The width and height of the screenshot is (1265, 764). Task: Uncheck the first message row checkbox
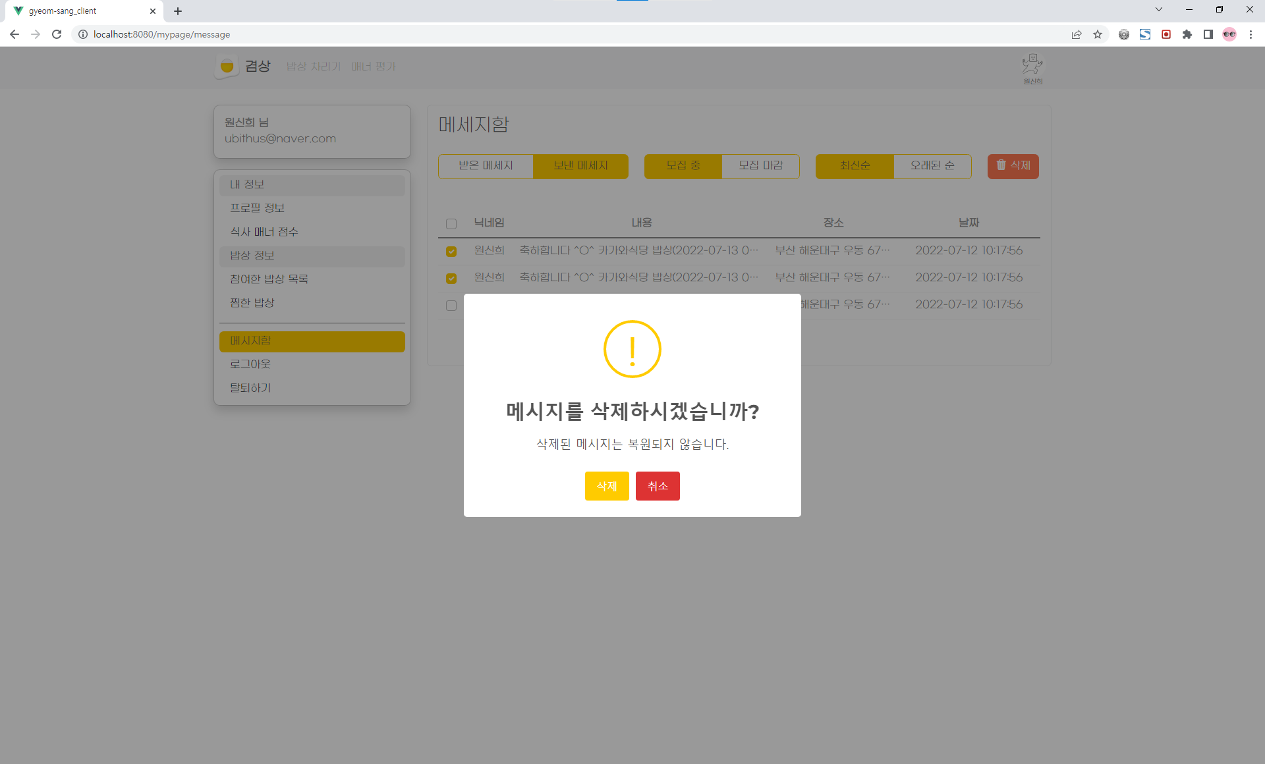pos(451,251)
